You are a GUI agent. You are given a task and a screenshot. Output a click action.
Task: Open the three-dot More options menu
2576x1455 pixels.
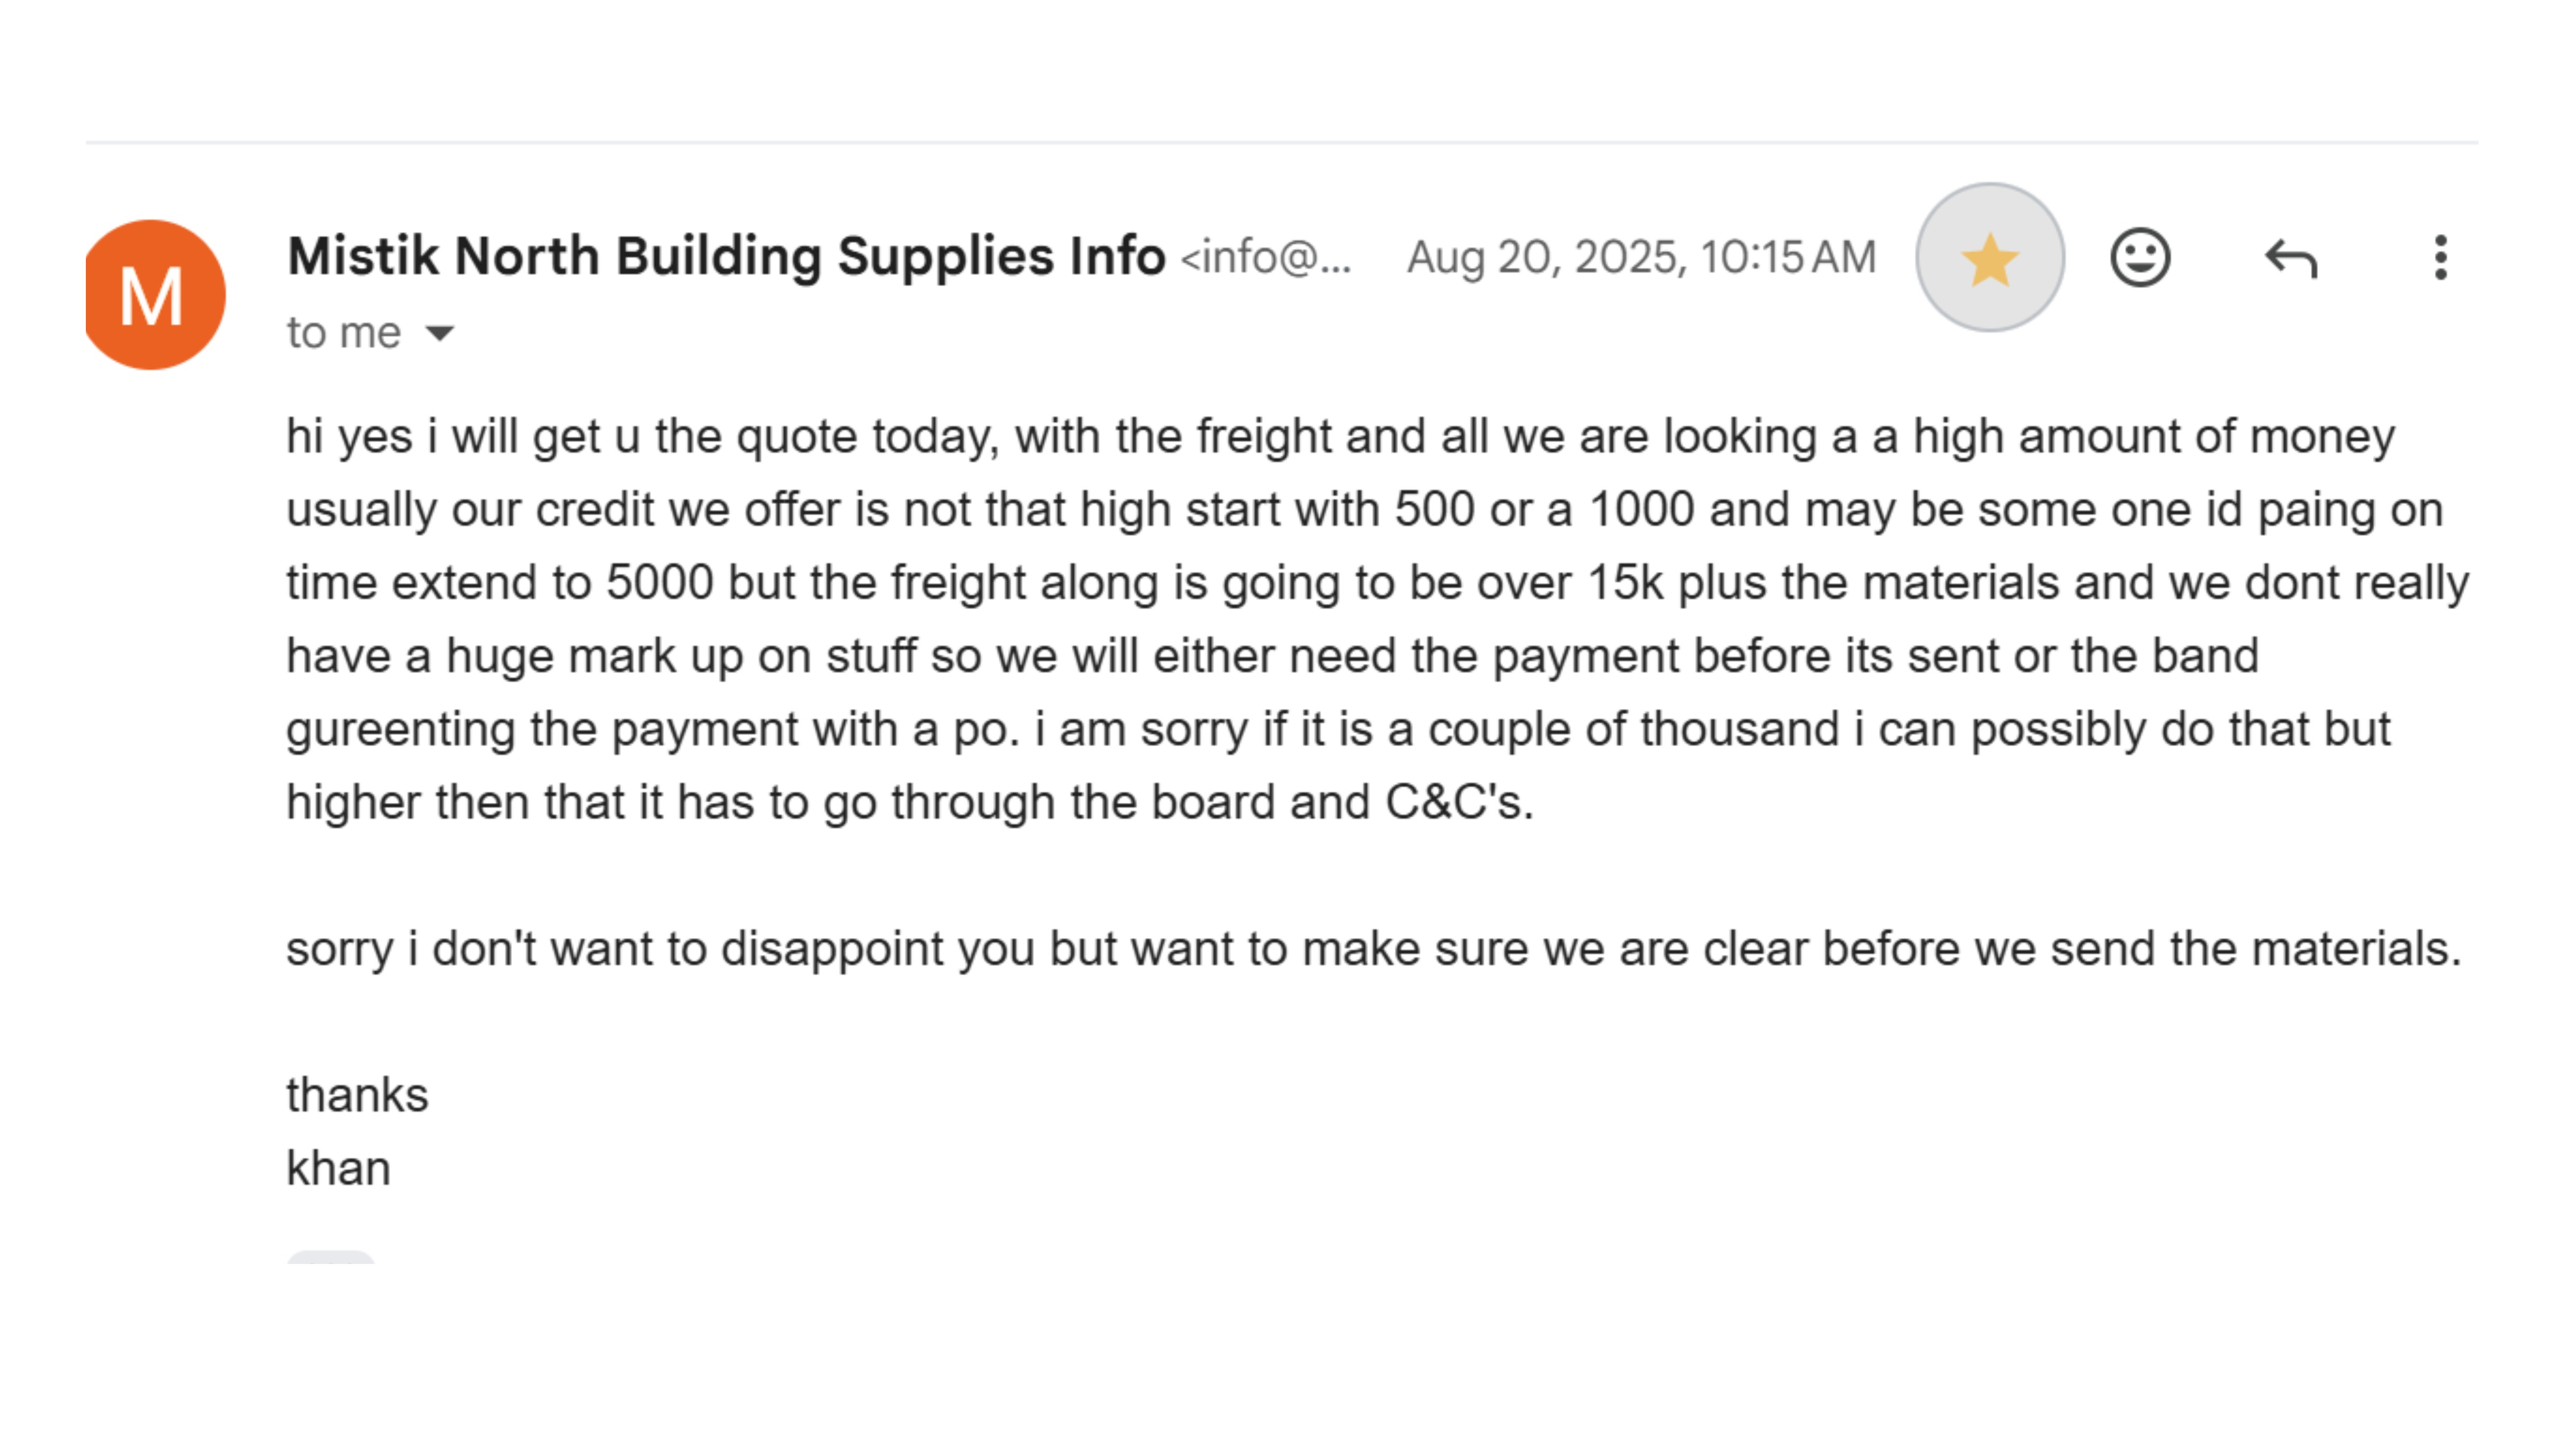point(2440,258)
